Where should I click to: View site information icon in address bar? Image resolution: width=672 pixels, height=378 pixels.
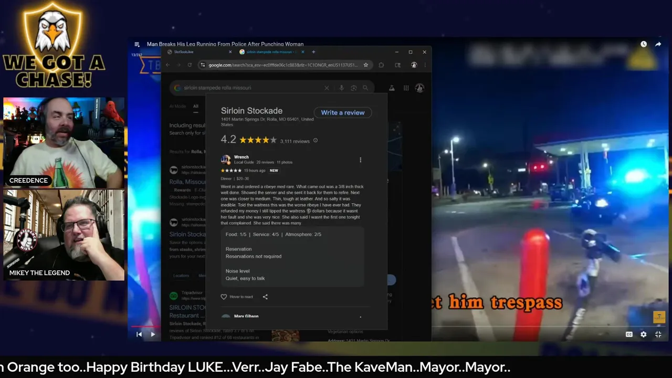tap(203, 65)
